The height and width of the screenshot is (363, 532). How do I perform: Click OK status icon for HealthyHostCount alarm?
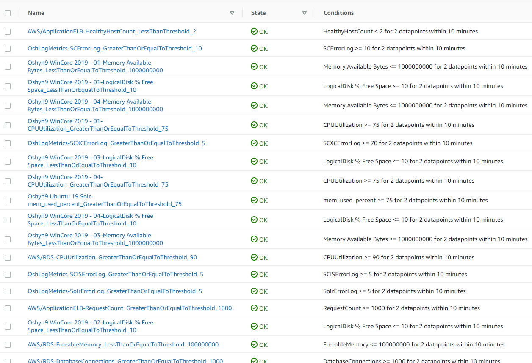coord(254,32)
